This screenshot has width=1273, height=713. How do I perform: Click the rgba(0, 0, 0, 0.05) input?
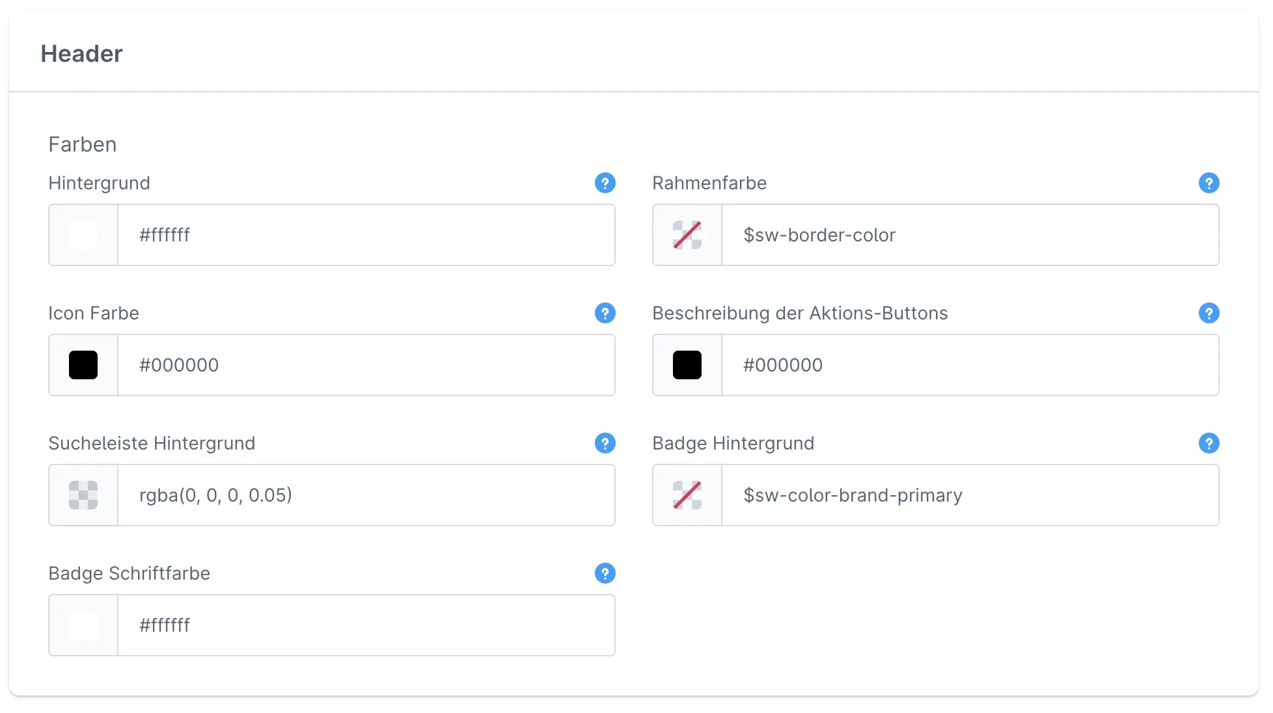[366, 495]
